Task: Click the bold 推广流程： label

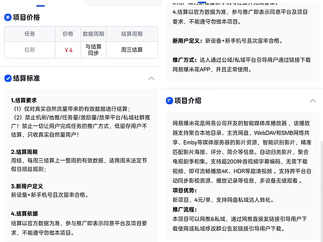Action: 184,210
